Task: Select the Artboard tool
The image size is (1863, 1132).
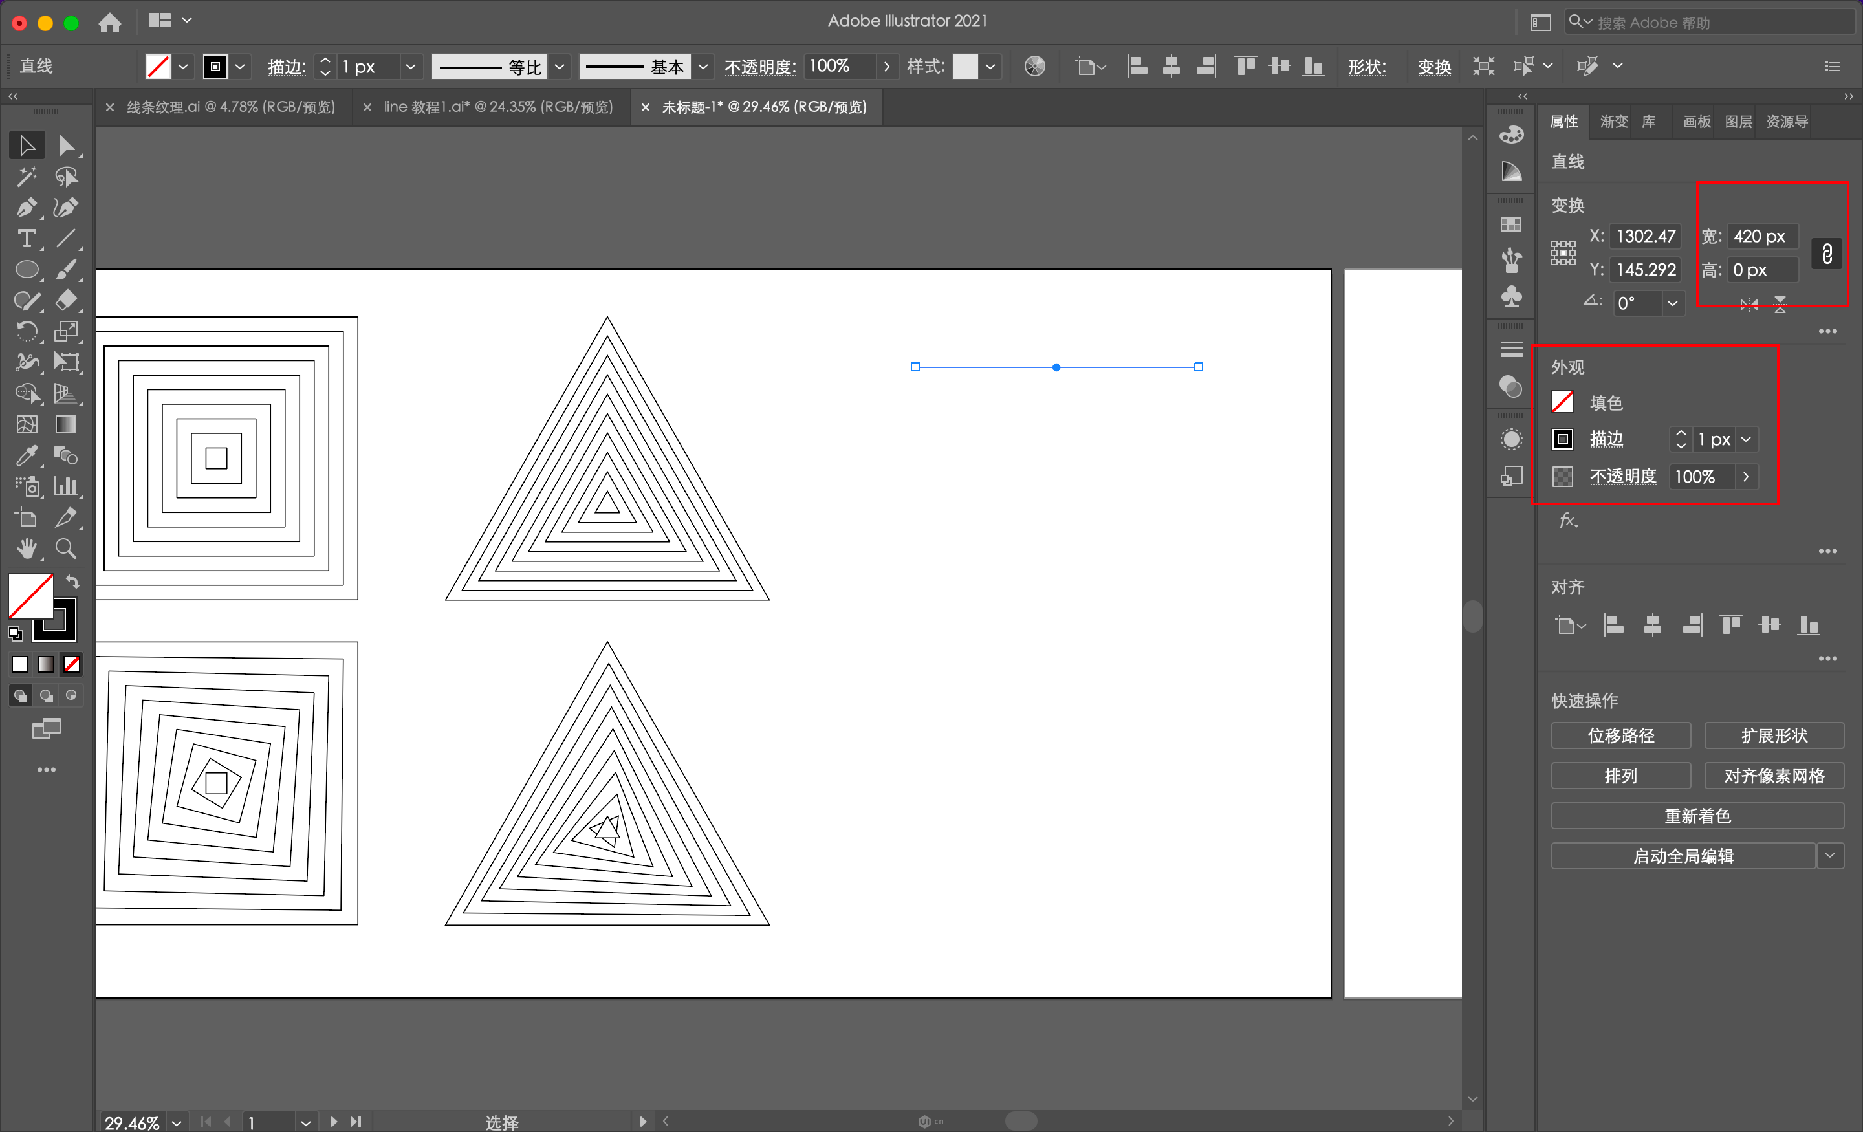Action: point(27,517)
